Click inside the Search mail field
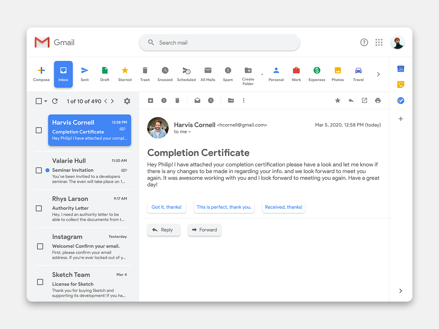 click(x=219, y=42)
